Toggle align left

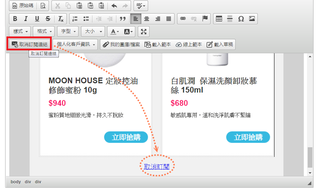[136, 19]
